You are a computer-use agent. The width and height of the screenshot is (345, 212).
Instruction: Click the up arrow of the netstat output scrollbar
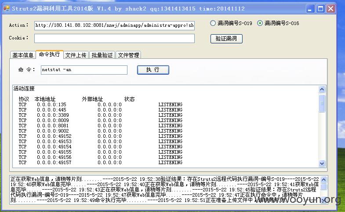point(322,89)
